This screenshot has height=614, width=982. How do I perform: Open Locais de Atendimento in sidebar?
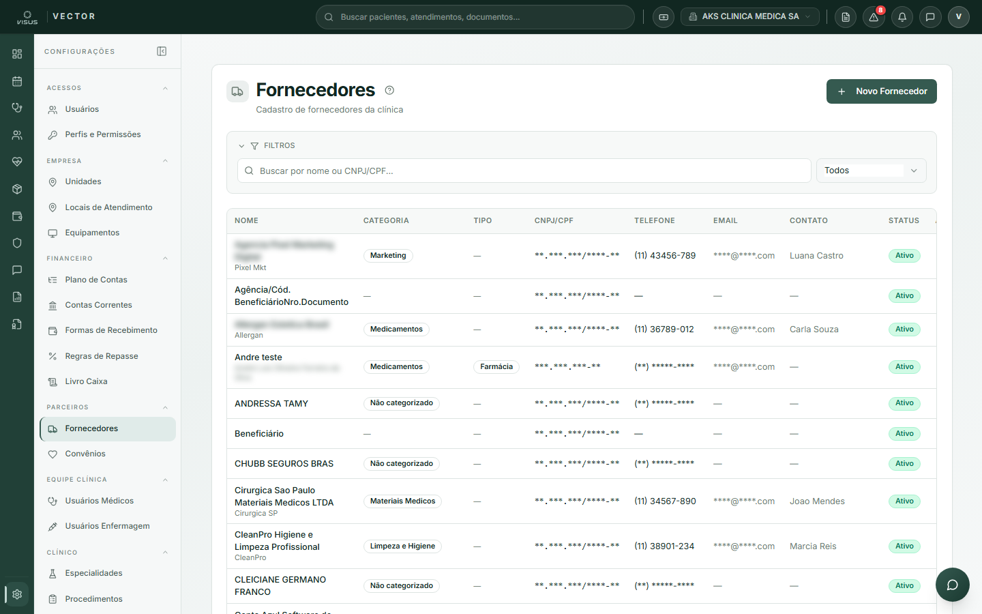(108, 207)
